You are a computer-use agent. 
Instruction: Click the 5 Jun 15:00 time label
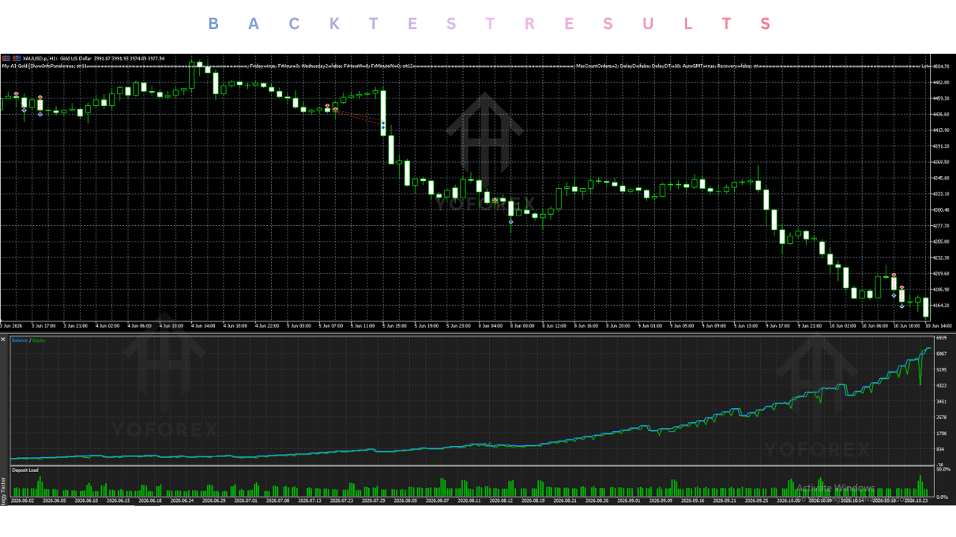pyautogui.click(x=394, y=326)
